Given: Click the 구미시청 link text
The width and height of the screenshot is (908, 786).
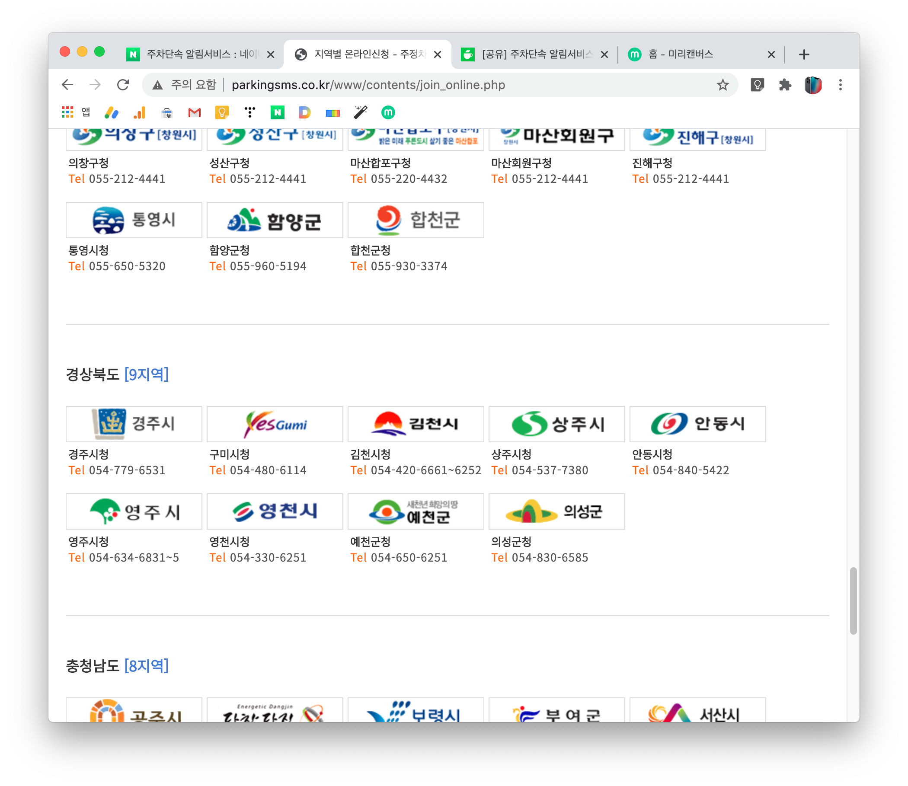Looking at the screenshot, I should pos(229,454).
